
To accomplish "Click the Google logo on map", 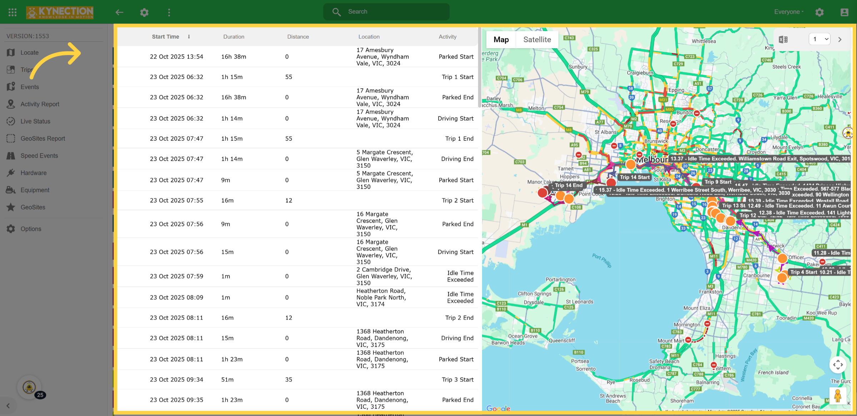I will point(498,408).
